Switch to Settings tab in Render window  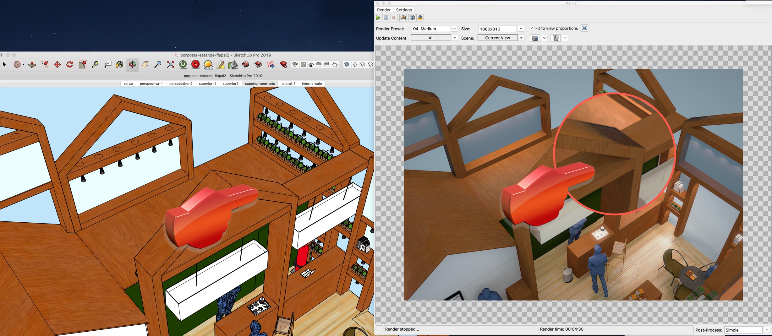click(404, 10)
